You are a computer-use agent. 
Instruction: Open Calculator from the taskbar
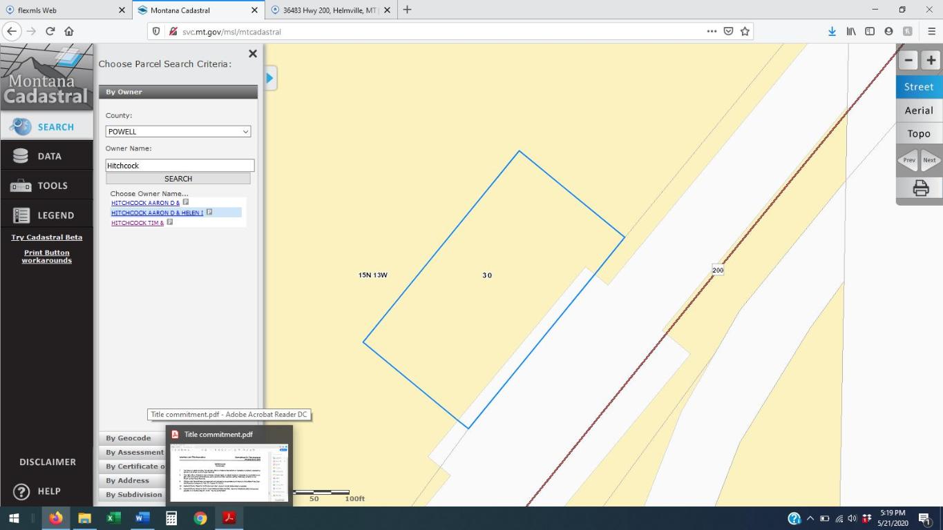171,518
